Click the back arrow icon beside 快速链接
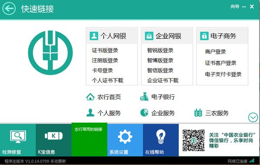 click(9, 8)
